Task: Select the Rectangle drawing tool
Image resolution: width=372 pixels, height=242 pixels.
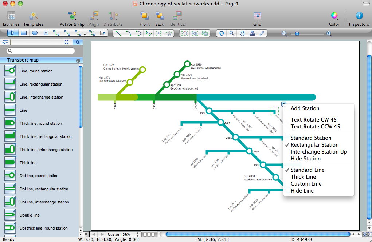Action: point(24,33)
